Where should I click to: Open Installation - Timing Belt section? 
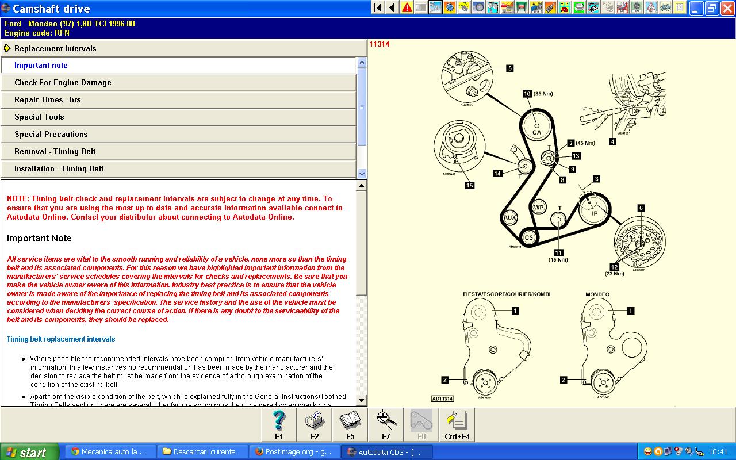tap(59, 168)
